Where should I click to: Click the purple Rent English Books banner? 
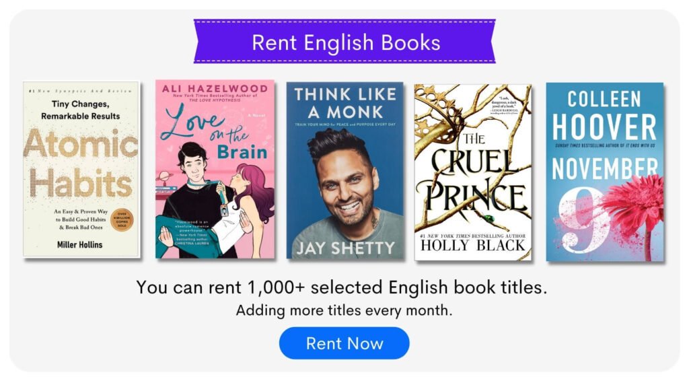pyautogui.click(x=345, y=42)
